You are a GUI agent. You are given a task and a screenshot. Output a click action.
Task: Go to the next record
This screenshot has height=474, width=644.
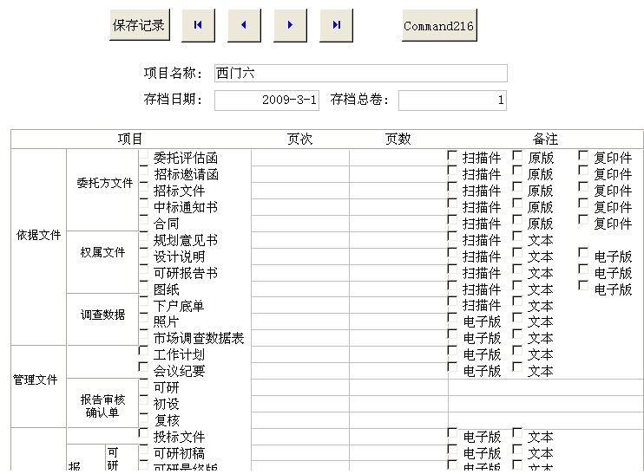(290, 25)
